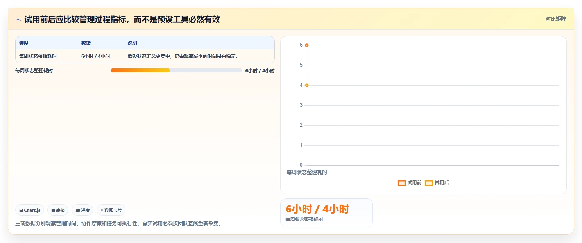Select the 进度 tag chip
The image size is (582, 243).
pos(82,210)
